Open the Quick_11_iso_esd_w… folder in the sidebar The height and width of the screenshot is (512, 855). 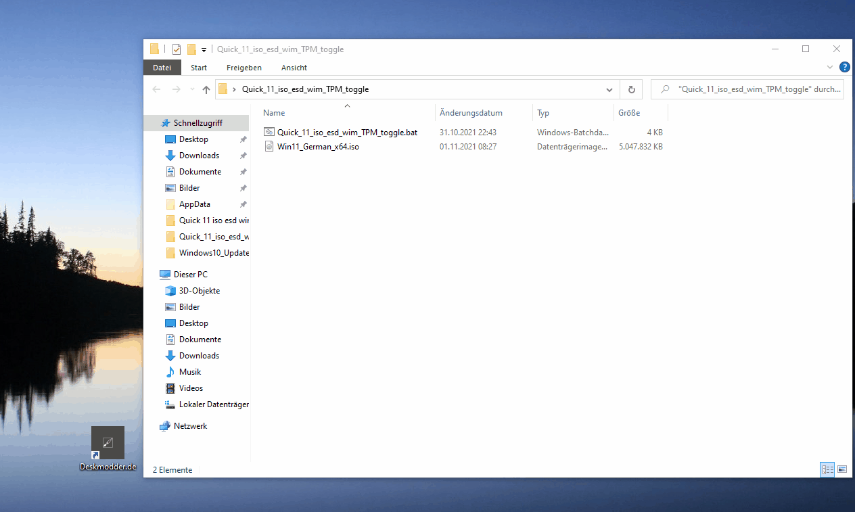[214, 237]
